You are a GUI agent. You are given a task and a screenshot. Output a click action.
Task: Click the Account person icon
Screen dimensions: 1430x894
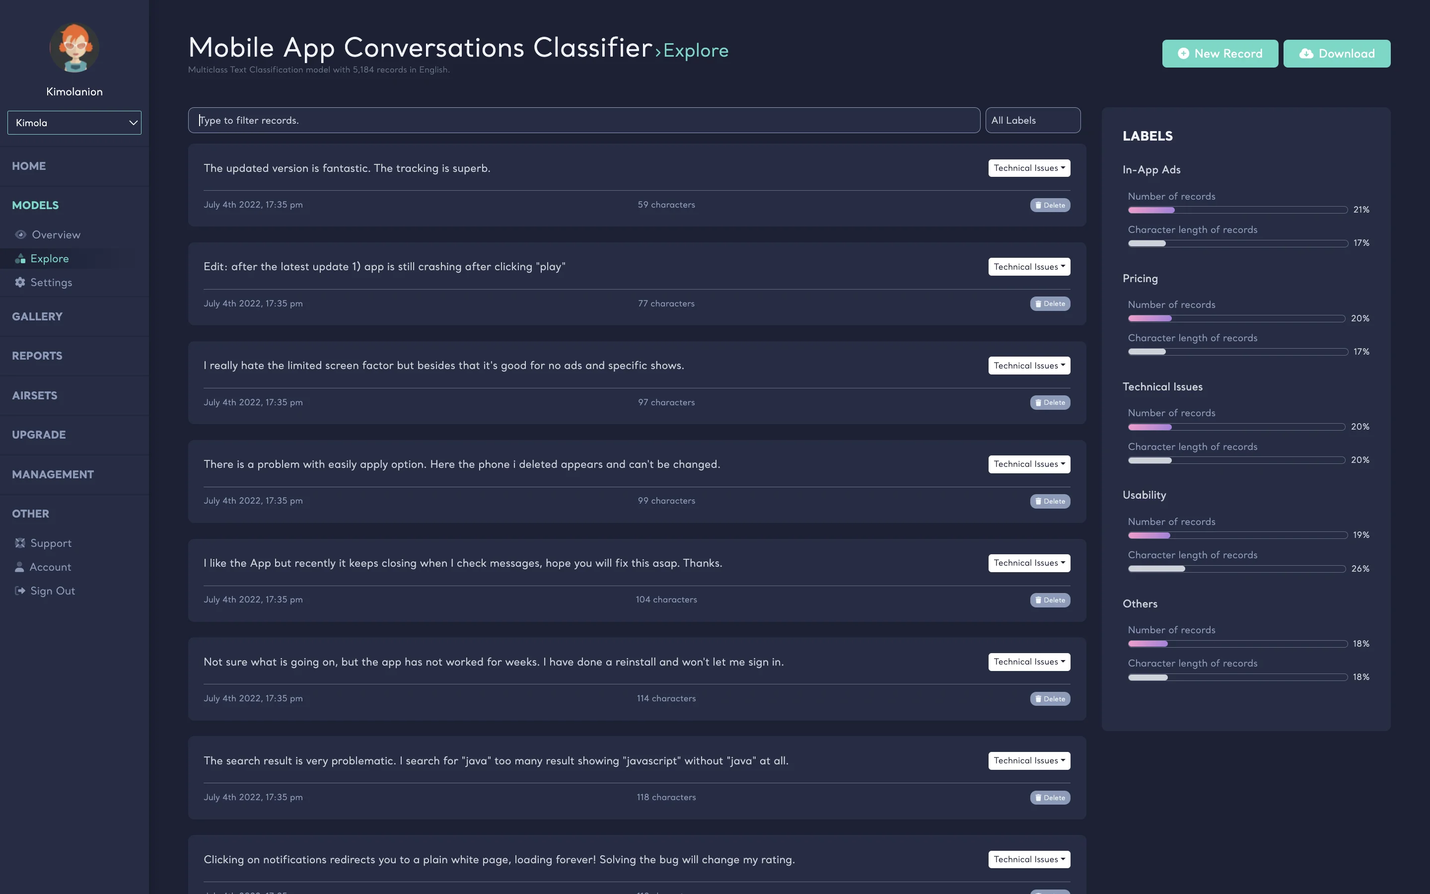pyautogui.click(x=19, y=567)
